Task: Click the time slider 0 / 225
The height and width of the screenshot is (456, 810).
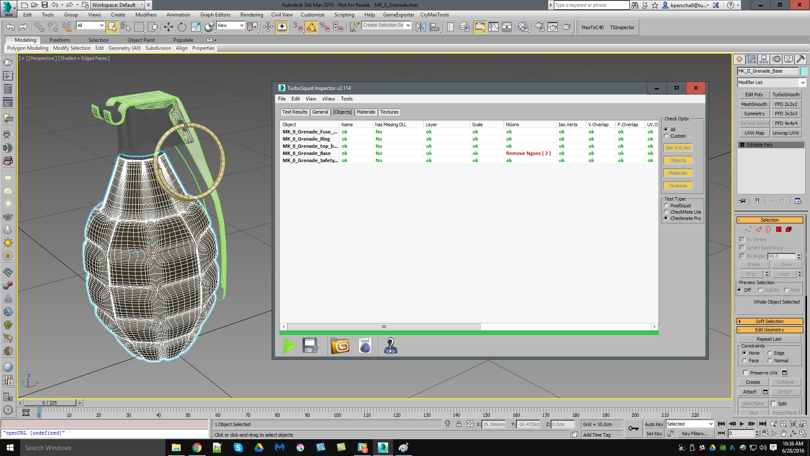Action: point(50,403)
